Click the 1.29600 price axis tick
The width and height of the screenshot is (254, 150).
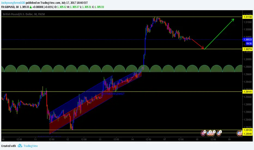pyautogui.click(x=248, y=74)
